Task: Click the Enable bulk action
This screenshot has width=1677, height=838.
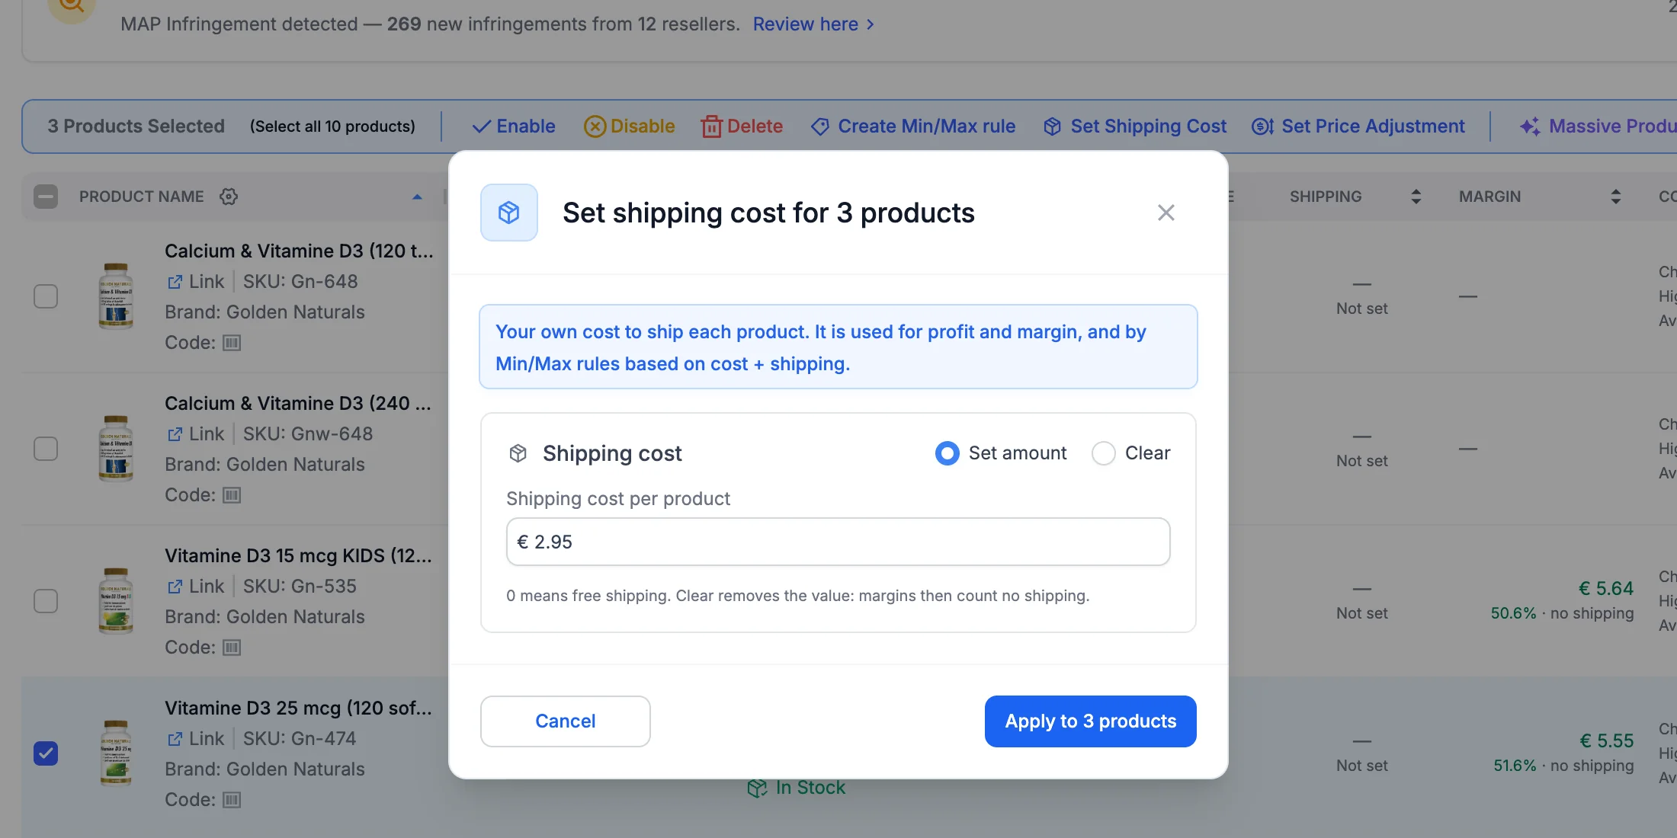Action: (514, 126)
